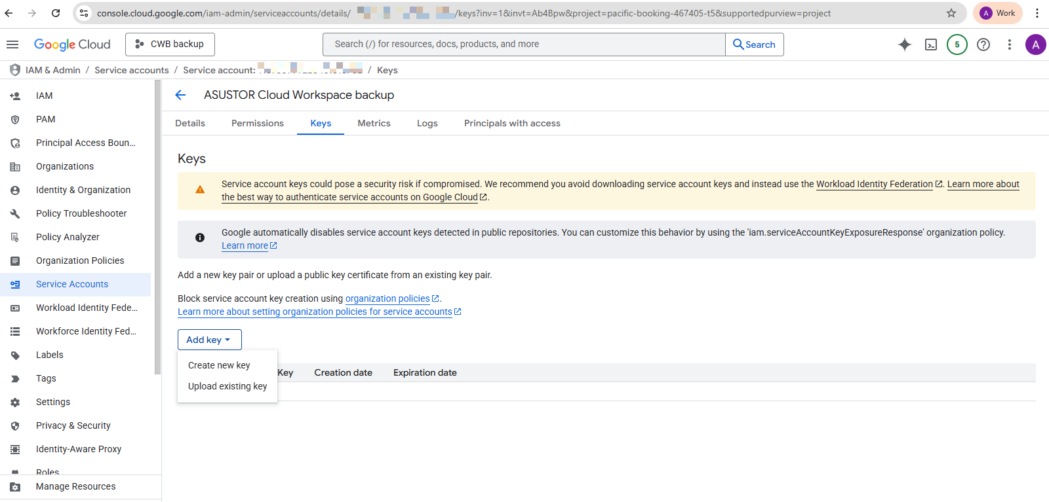Click the Creation date column header
The height and width of the screenshot is (502, 1049).
(x=344, y=372)
